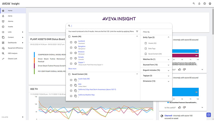
Task: Open the search icon in top bar
Action: [x=194, y=4]
